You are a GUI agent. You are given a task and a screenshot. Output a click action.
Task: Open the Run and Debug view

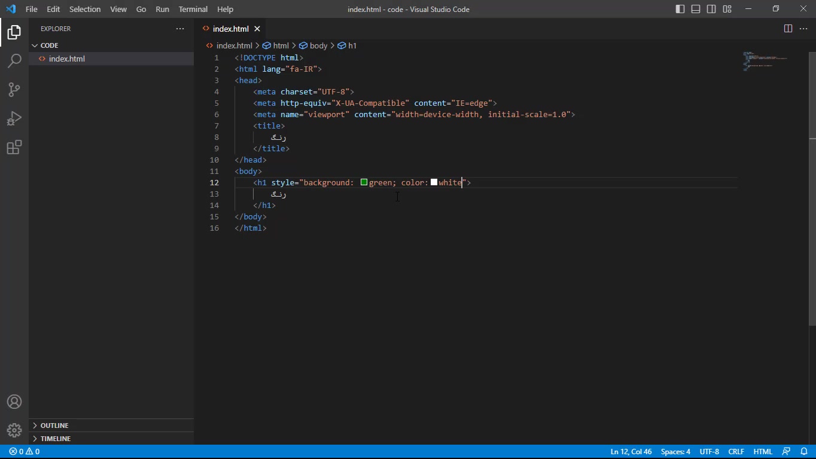14,118
